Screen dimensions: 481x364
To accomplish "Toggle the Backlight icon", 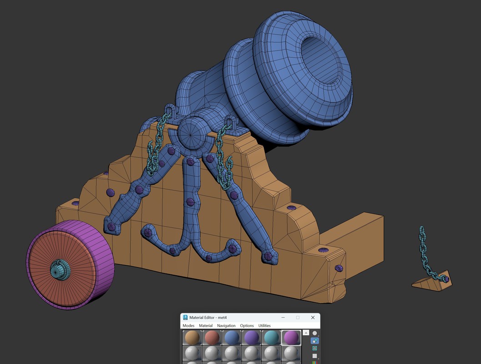I will [315, 341].
